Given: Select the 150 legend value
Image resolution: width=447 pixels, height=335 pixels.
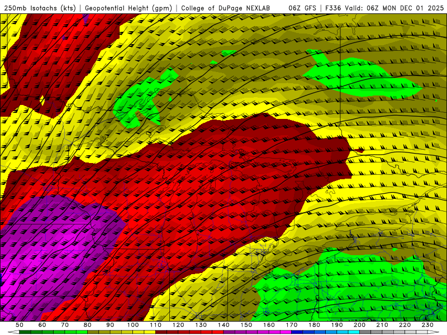Looking at the screenshot, I should coord(246,325).
